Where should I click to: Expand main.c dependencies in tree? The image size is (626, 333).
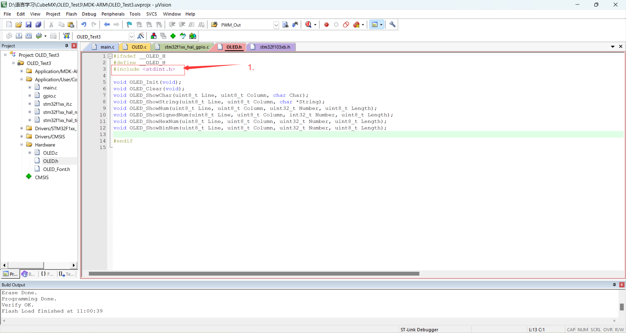(30, 87)
